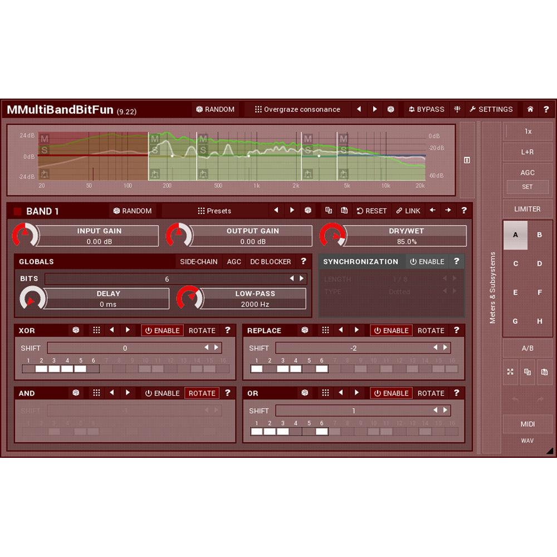Toggle Rotate mode for the OR section
Image resolution: width=557 pixels, height=557 pixels.
430,393
